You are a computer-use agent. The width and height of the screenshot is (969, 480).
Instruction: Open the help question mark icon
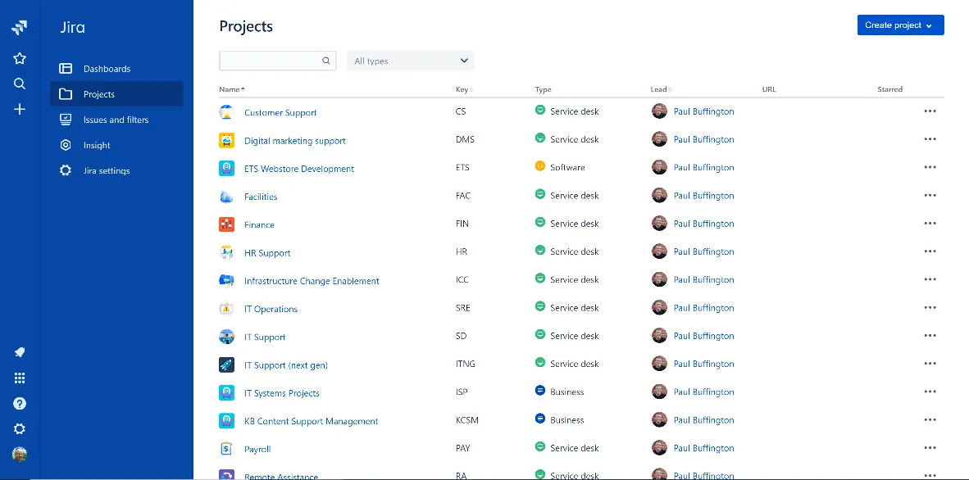20,403
